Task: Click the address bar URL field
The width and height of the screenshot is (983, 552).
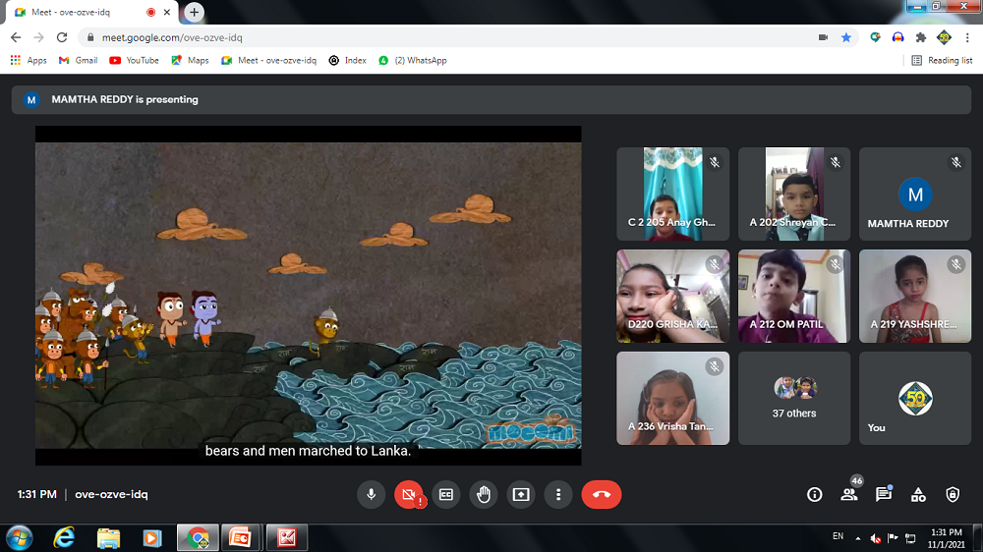Action: [x=442, y=37]
